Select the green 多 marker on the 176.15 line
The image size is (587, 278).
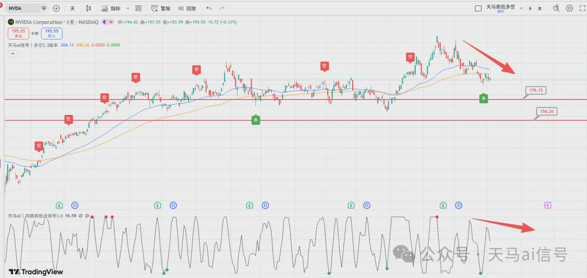pos(484,98)
